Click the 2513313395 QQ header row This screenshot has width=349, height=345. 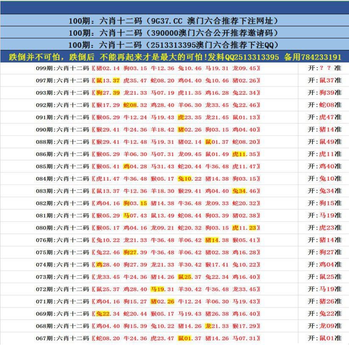point(174,45)
